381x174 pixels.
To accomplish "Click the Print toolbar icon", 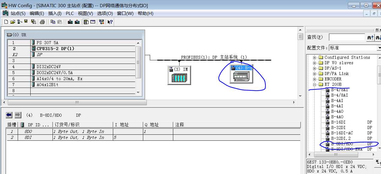I will point(42,22).
